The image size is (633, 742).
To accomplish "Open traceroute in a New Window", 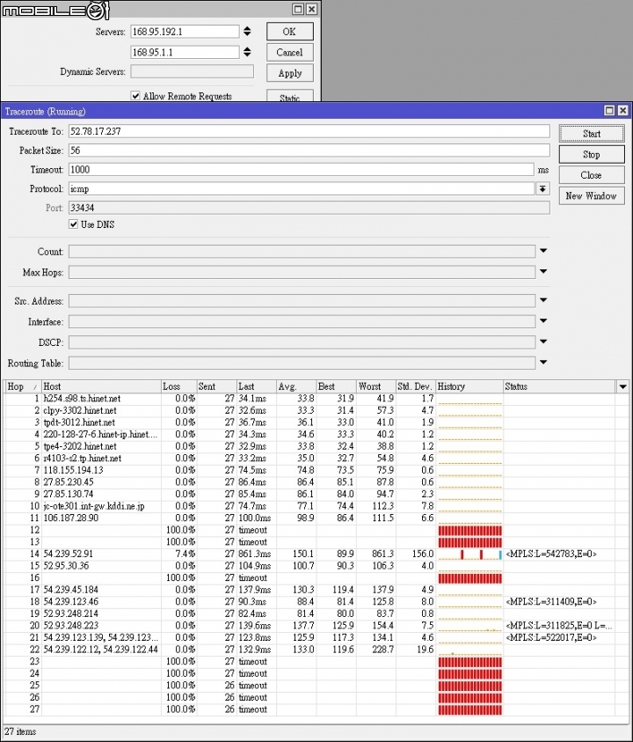I will [592, 196].
